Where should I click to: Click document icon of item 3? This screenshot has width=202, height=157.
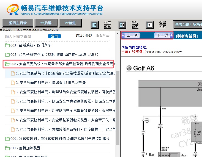[13, 92]
